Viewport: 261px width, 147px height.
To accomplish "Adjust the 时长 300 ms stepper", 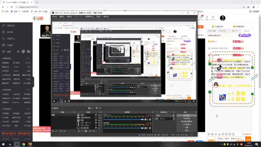I will click(x=174, y=119).
